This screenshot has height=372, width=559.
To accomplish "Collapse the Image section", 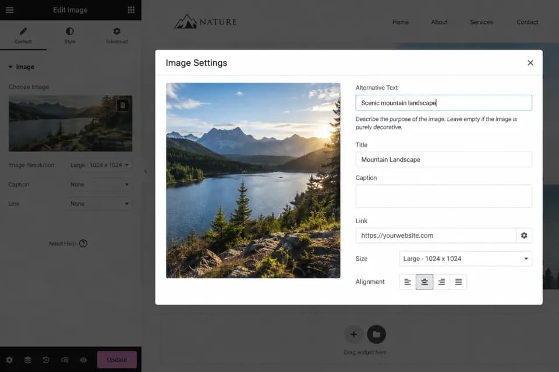I will tap(21, 67).
